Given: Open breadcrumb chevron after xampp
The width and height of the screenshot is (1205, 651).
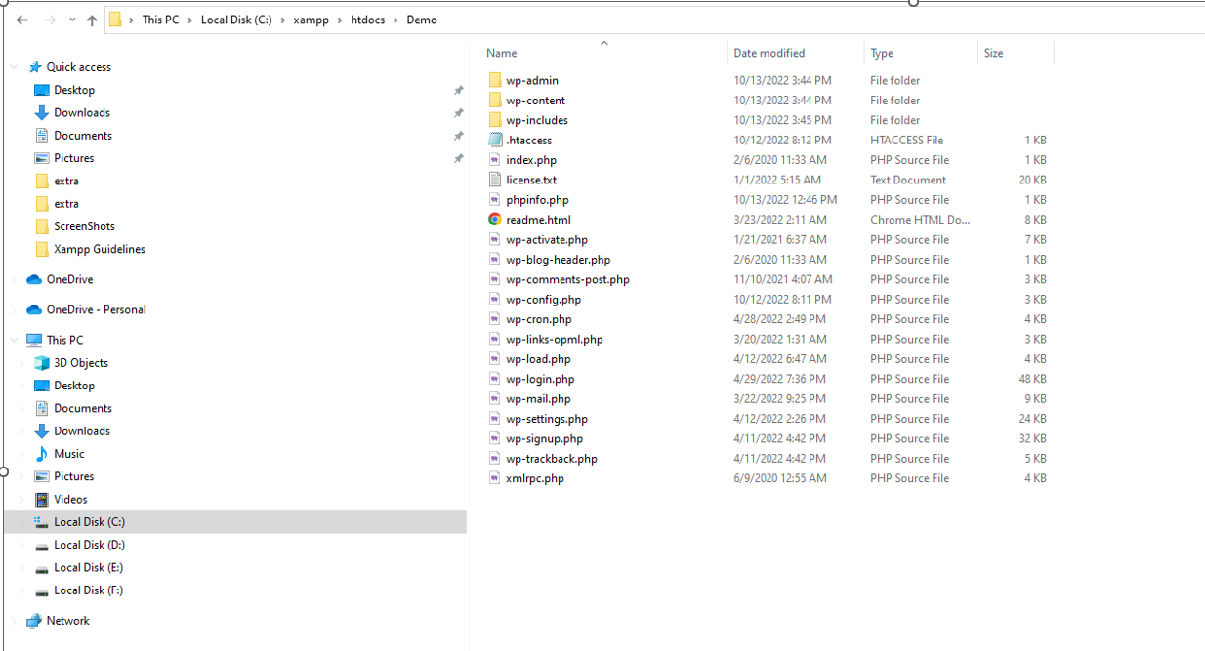Looking at the screenshot, I should click(341, 20).
